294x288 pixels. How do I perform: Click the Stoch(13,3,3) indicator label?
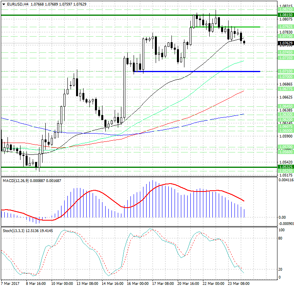pos(15,230)
